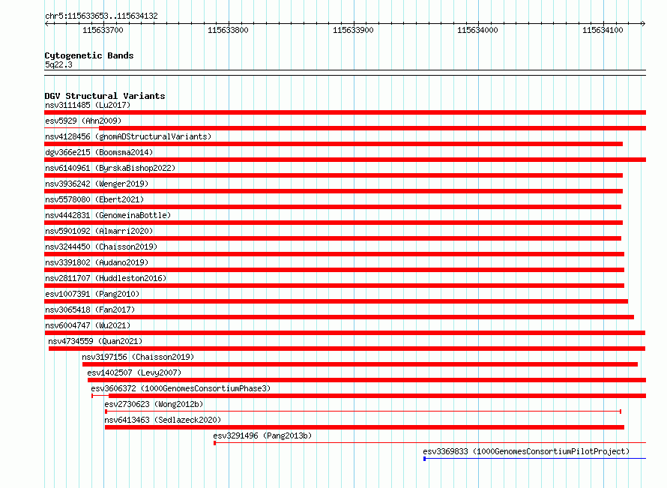Click ruler position 115634000
The image size is (667, 488).
pyautogui.click(x=477, y=30)
